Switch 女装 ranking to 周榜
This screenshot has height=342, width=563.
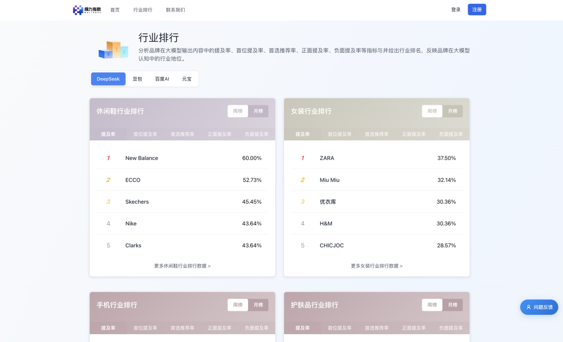432,112
